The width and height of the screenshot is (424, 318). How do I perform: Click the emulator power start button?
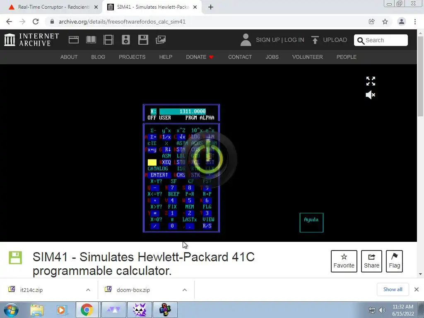(x=209, y=159)
